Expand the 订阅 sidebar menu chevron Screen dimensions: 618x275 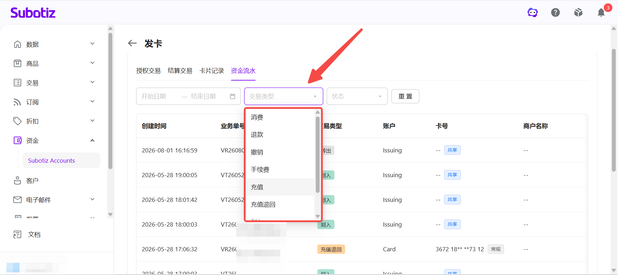pyautogui.click(x=92, y=101)
